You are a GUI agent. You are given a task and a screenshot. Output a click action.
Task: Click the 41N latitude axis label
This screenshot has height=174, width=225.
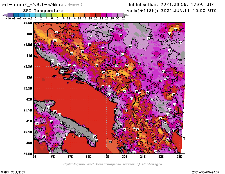[x=29, y=121]
